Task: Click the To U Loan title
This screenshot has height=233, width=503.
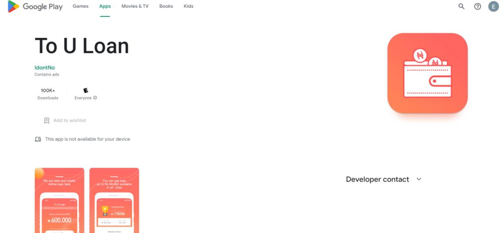Action: click(82, 46)
